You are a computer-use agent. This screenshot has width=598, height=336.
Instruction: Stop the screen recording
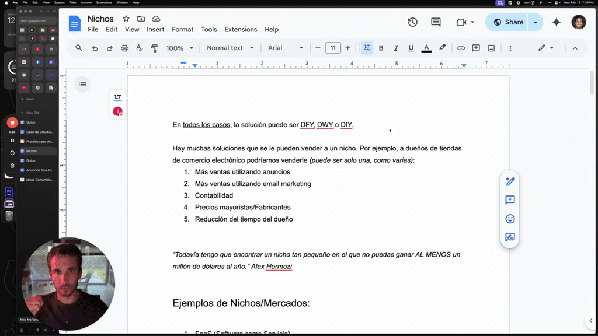pyautogui.click(x=12, y=123)
